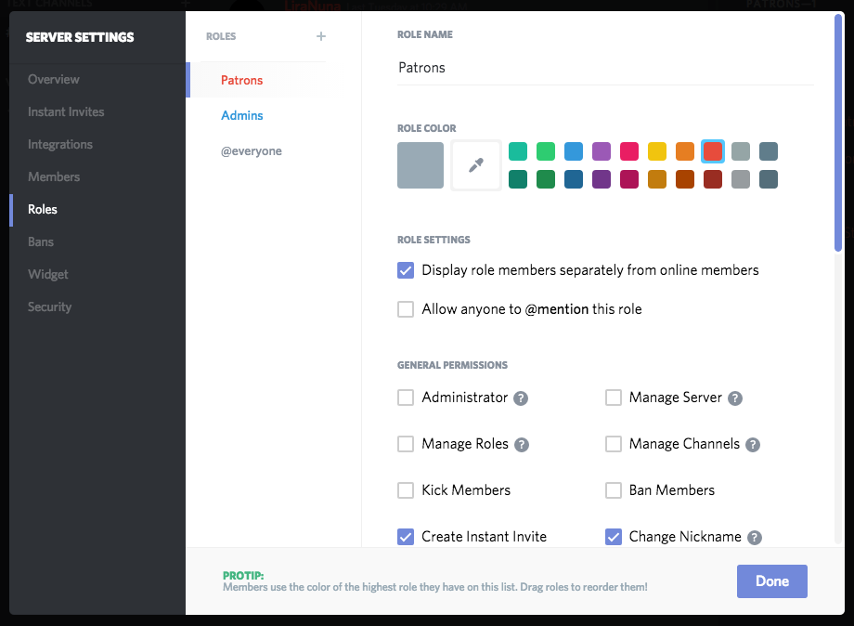
Task: Click the help icon next to Administrator
Action: 521,398
